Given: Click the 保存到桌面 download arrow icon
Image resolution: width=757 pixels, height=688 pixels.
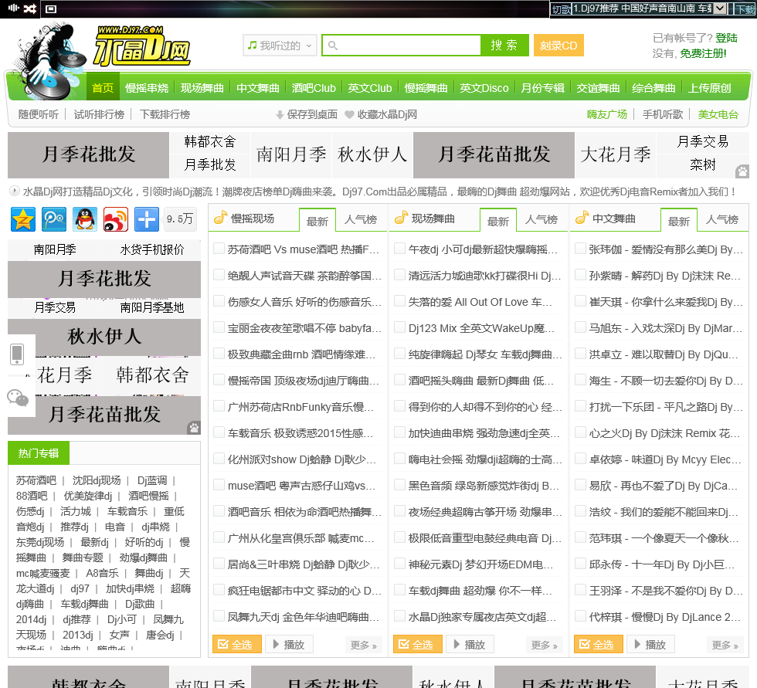Looking at the screenshot, I should click(280, 115).
